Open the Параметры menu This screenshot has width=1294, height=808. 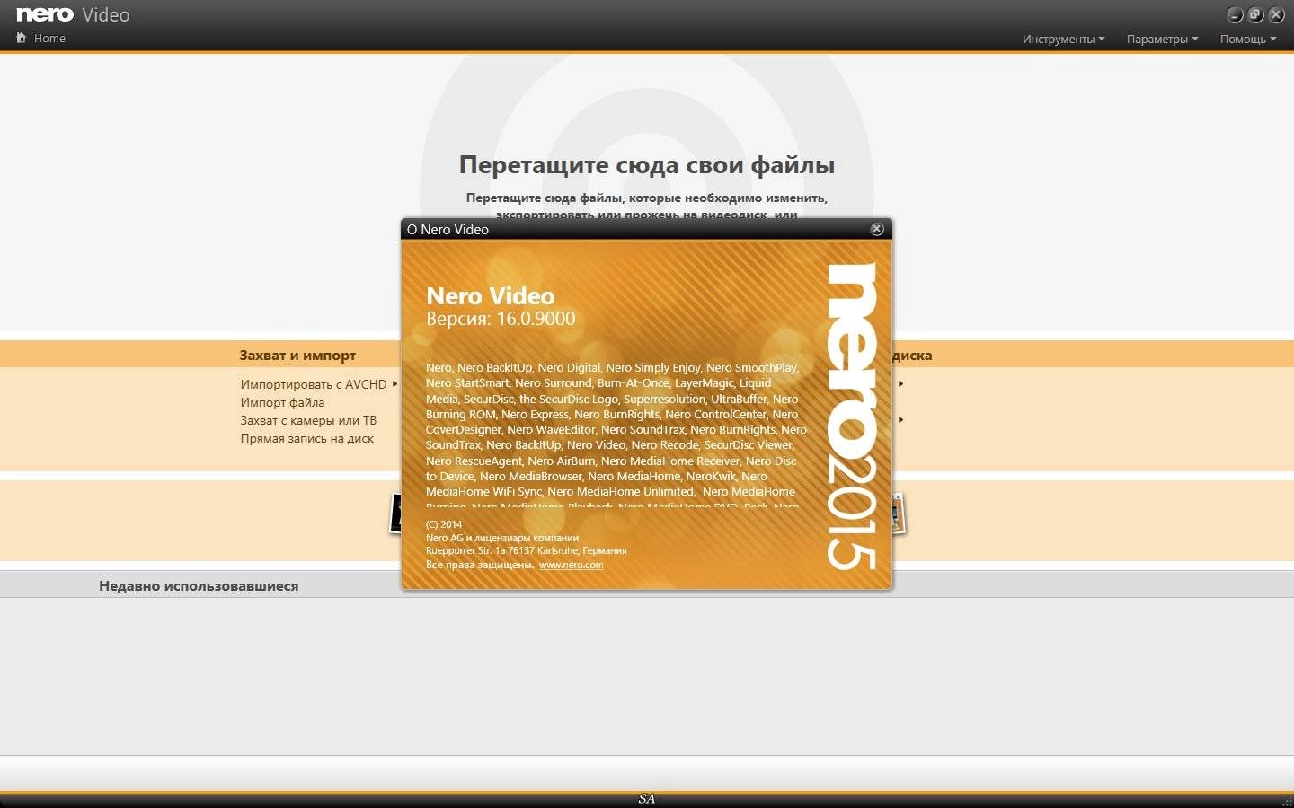tap(1162, 39)
